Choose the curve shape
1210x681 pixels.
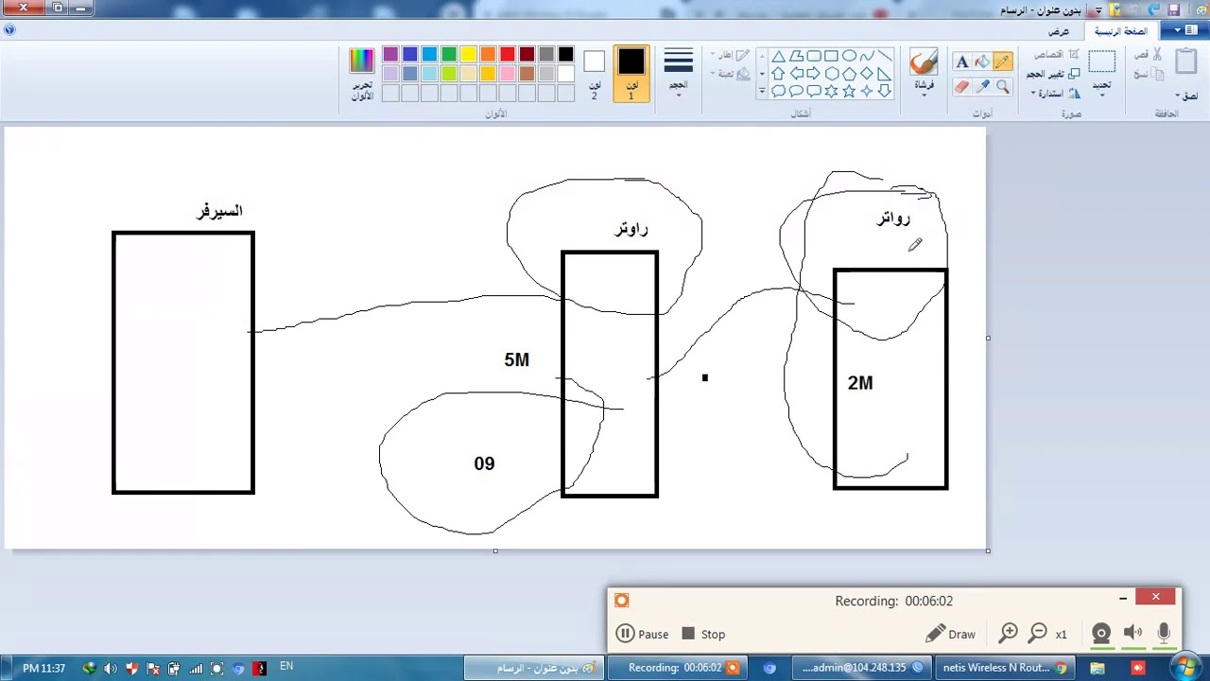[867, 56]
